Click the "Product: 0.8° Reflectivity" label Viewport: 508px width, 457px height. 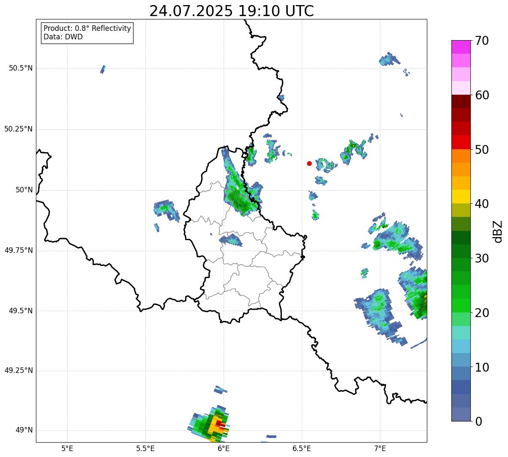(x=87, y=28)
